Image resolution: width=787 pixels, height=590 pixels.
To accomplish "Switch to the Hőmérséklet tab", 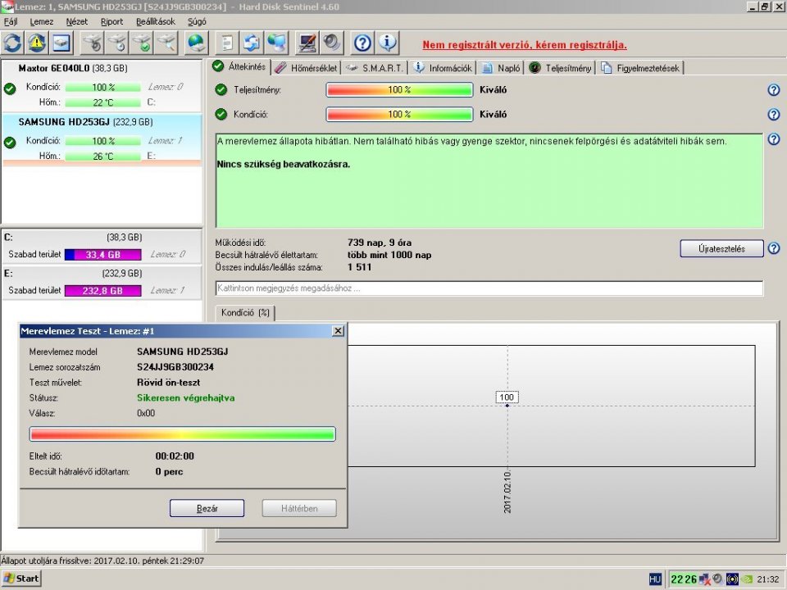I will coord(306,68).
